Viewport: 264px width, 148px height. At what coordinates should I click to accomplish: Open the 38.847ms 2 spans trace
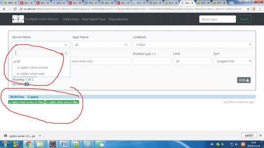pyautogui.click(x=132, y=97)
